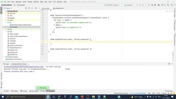Open the Dart Analysis tool window
Screen dimensions: 176x99
pyautogui.click(x=34, y=91)
